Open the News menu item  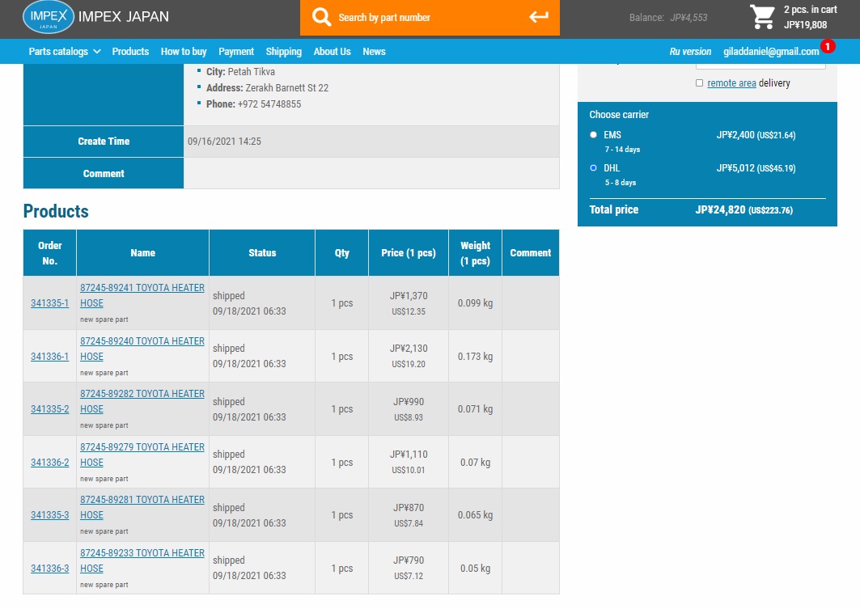[x=374, y=52]
